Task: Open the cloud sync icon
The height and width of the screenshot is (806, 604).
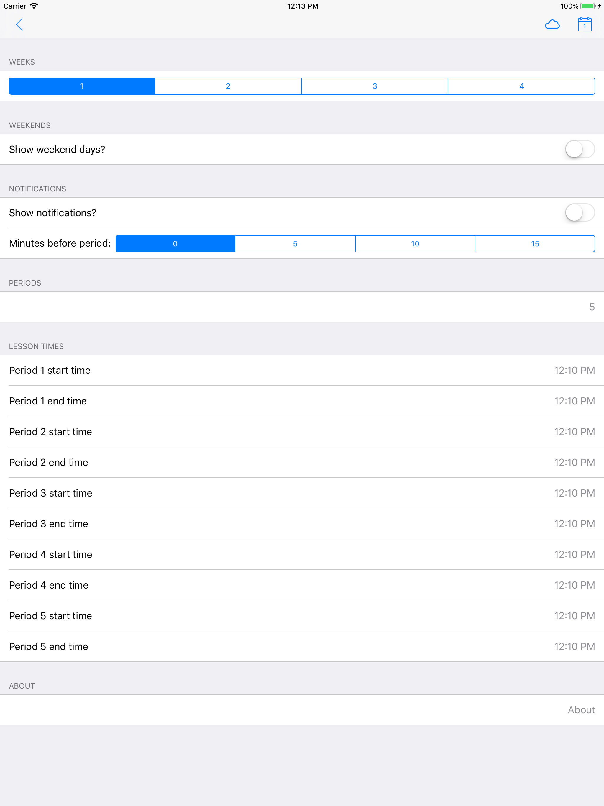Action: [x=552, y=25]
